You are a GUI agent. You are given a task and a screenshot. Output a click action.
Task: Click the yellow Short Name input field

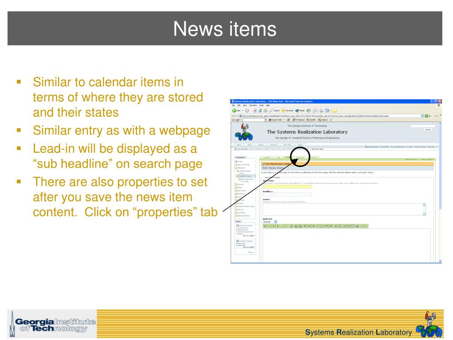[287, 186]
